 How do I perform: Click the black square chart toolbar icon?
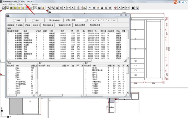39,8
